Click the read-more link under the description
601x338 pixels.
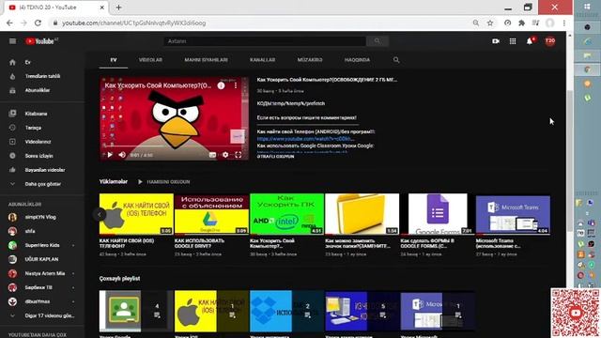275,157
